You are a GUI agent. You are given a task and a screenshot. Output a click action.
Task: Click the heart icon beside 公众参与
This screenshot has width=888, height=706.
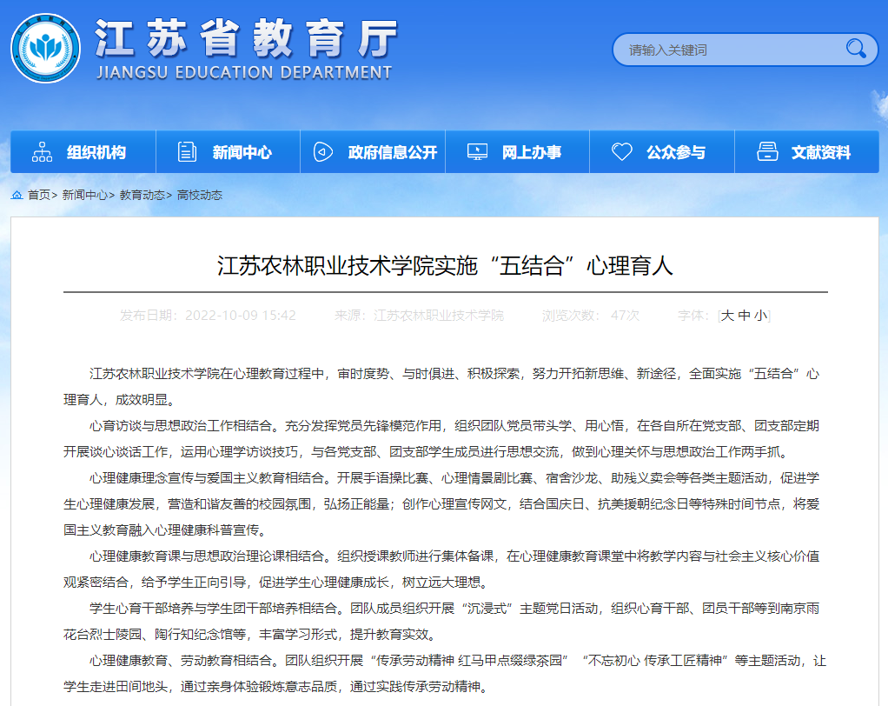pos(621,152)
